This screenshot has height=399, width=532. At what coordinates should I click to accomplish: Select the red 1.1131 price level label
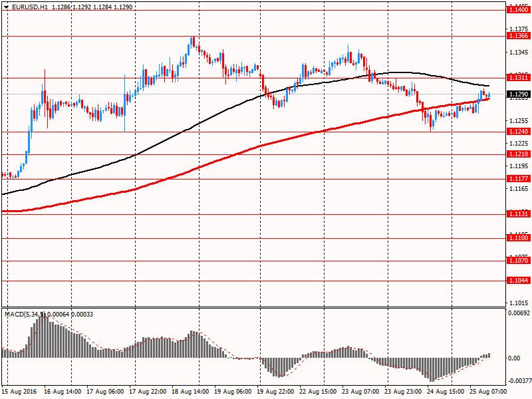[x=519, y=213]
